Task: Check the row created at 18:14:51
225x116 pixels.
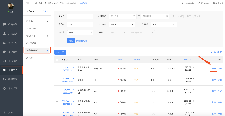Action: 57,114
